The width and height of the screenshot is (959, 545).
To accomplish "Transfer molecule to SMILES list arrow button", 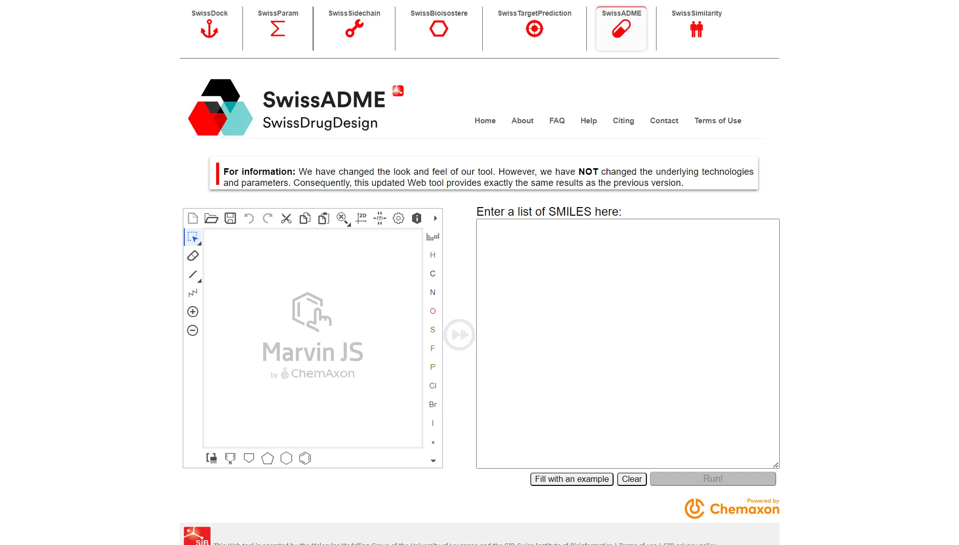I will [x=459, y=334].
